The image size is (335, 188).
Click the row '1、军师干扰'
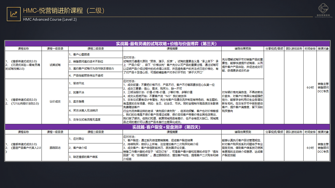pos(95,83)
